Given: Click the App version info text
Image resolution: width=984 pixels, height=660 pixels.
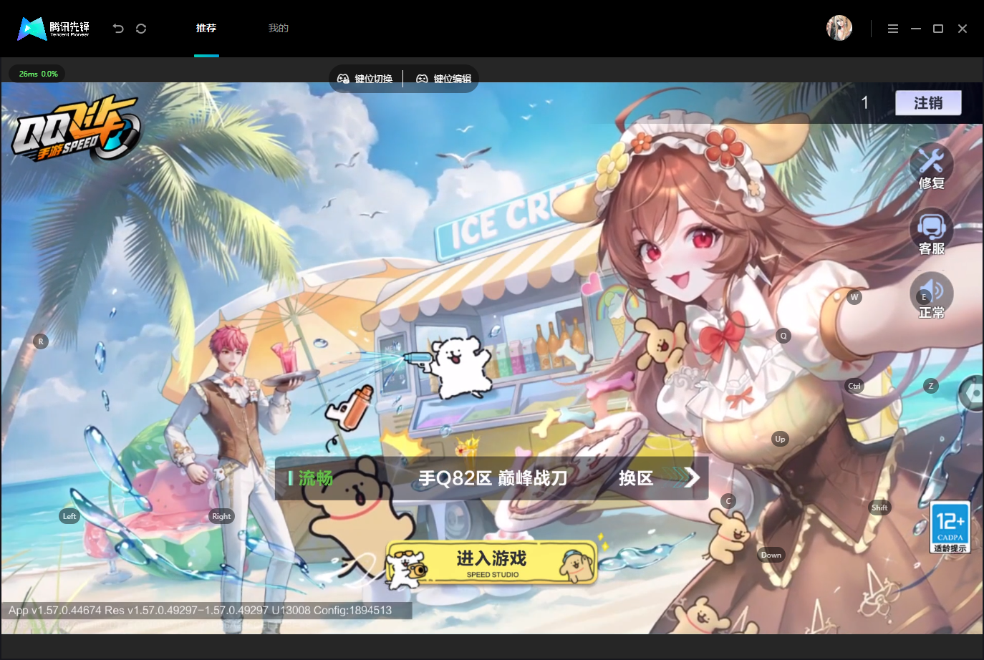Looking at the screenshot, I should pyautogui.click(x=201, y=611).
